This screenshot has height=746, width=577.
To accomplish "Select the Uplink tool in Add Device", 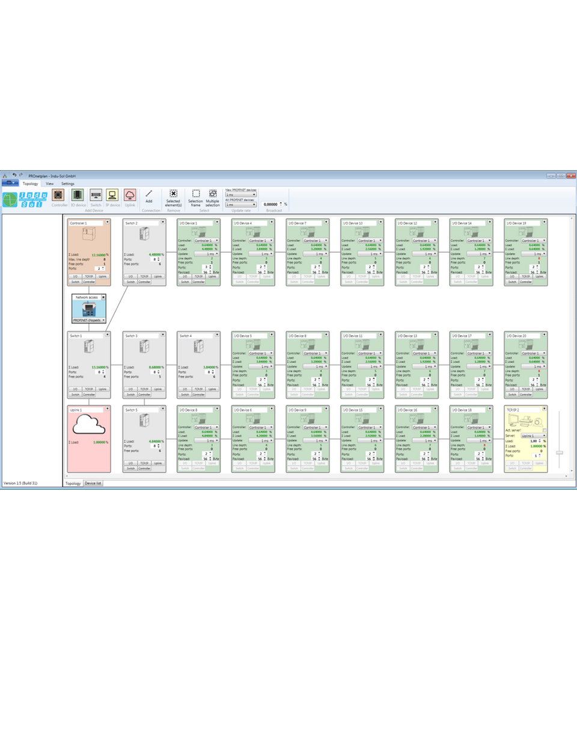I will [130, 196].
